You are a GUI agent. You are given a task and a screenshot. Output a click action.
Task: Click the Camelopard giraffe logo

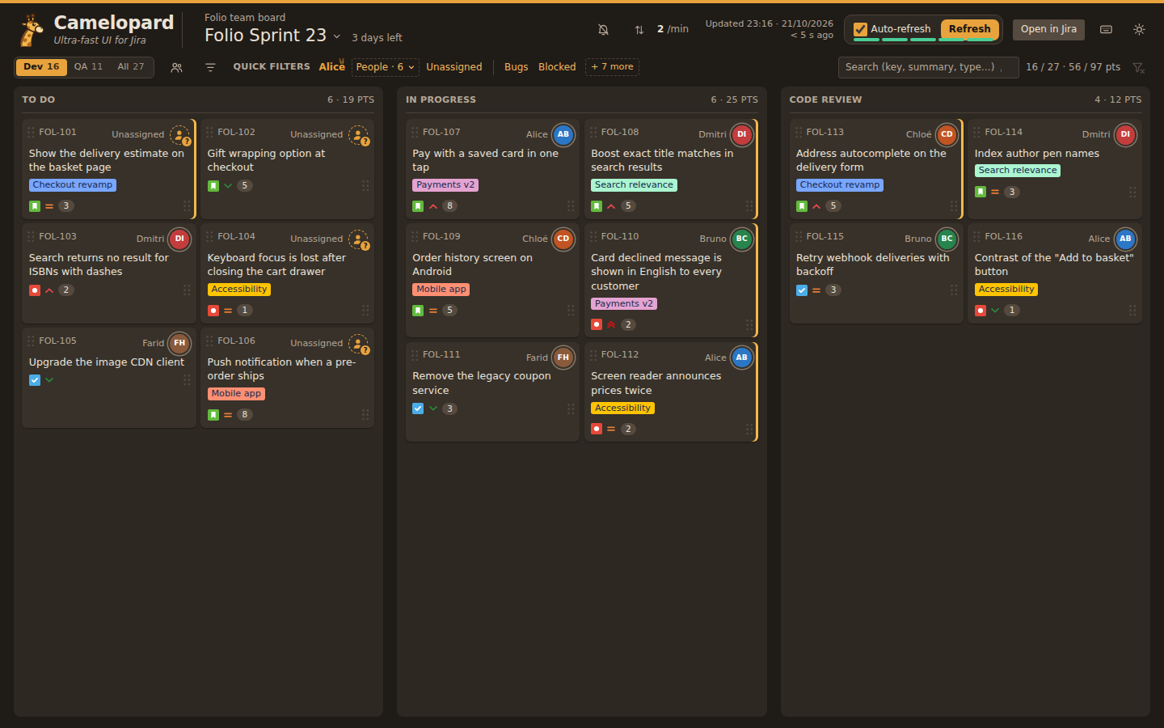tap(32, 30)
